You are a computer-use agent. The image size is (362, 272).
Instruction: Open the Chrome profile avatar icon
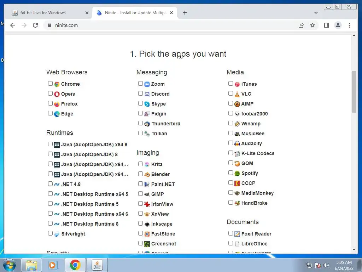coord(338,25)
